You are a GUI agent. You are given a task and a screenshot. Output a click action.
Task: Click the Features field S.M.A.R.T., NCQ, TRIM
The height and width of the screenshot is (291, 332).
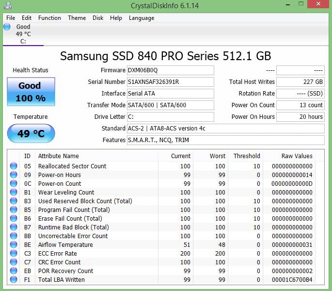tap(226, 140)
